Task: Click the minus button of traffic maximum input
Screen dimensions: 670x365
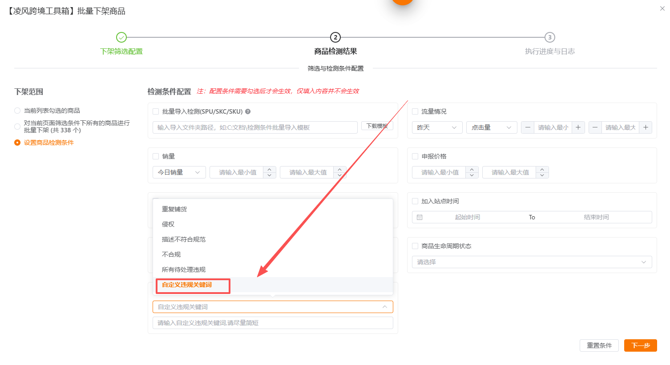Action: [x=595, y=127]
